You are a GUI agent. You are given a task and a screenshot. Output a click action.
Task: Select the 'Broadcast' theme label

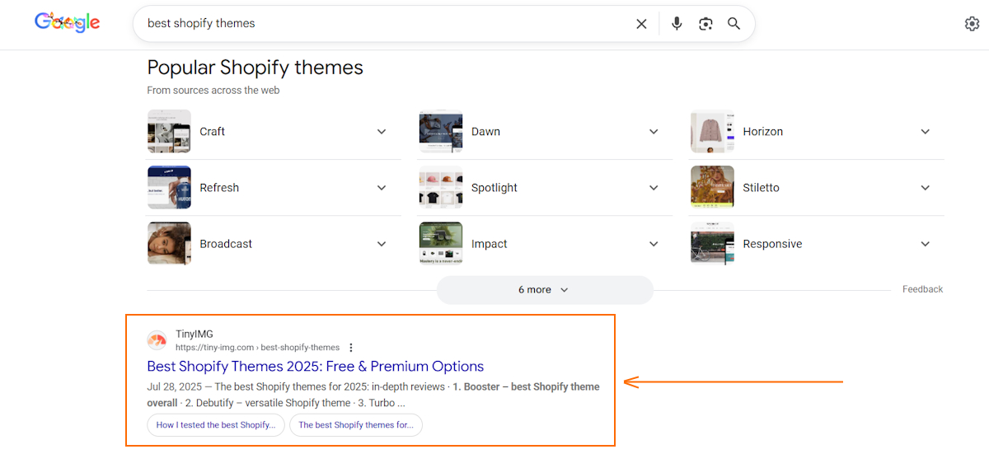(226, 244)
